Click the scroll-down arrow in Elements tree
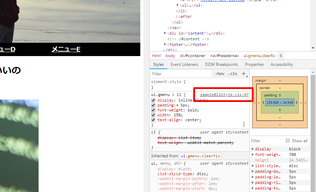 pos(313,48)
